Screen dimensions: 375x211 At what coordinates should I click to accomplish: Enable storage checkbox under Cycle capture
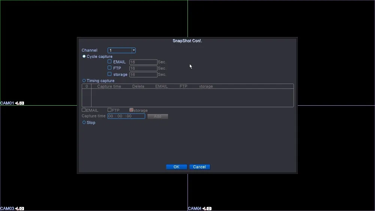(109, 74)
